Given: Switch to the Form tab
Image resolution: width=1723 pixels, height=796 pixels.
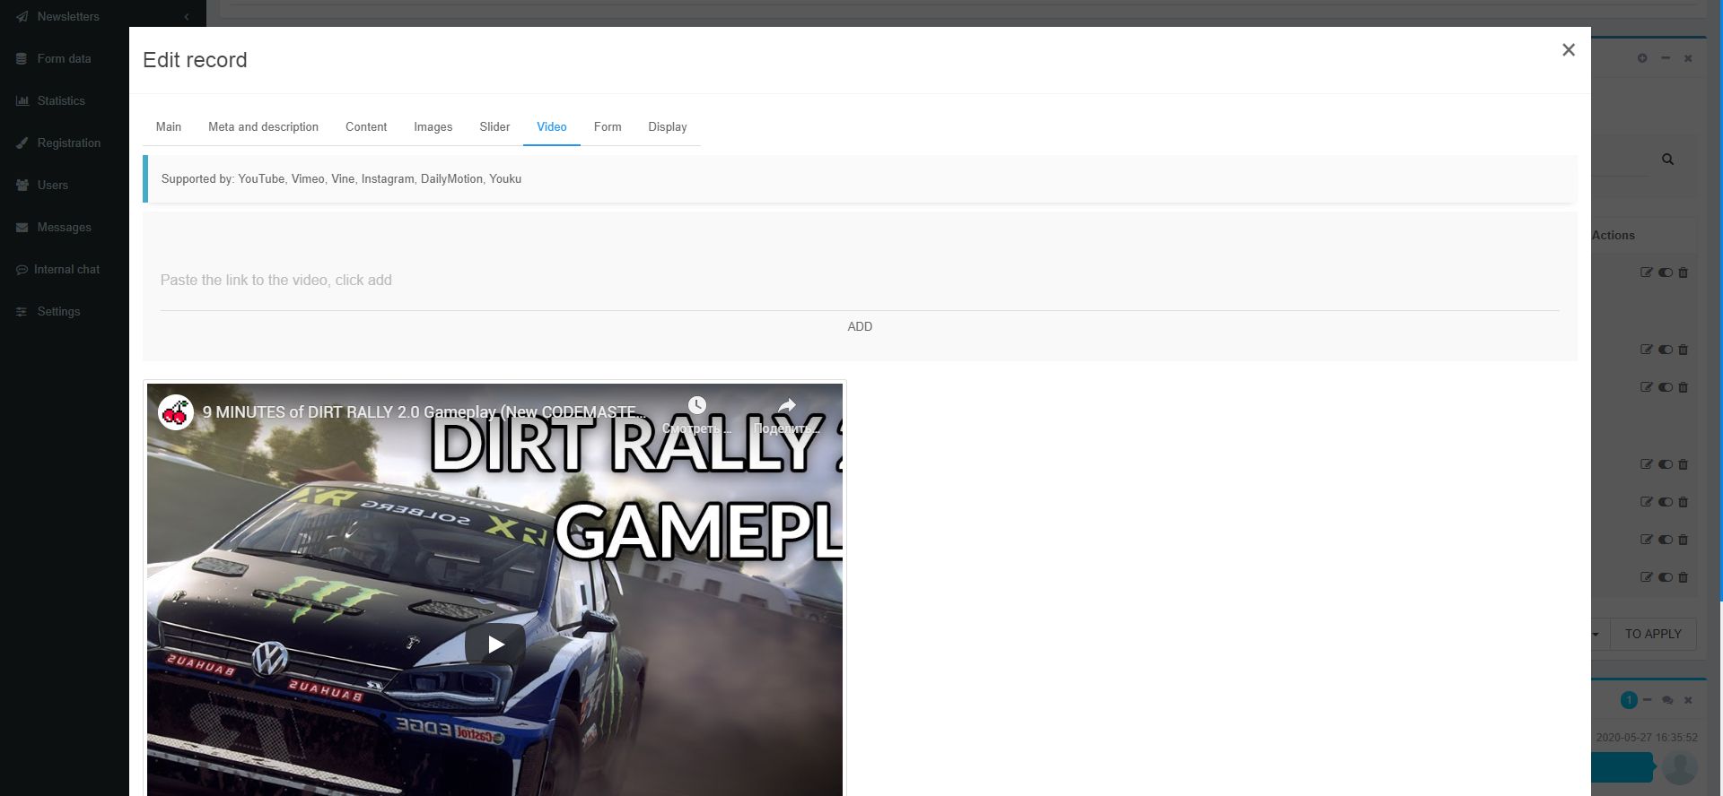Looking at the screenshot, I should (x=608, y=127).
